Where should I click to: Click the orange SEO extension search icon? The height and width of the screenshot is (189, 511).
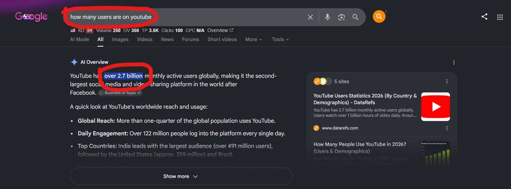click(379, 17)
